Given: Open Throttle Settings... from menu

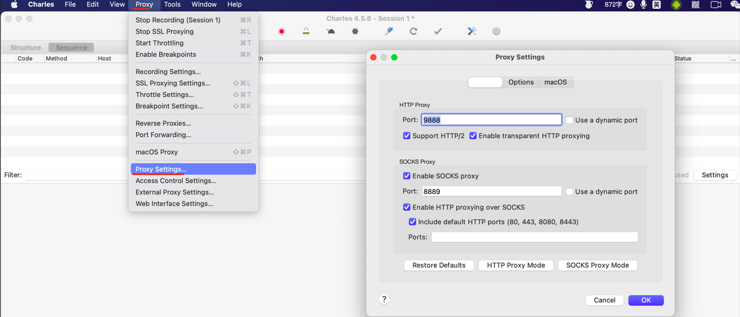Looking at the screenshot, I should click(x=193, y=95).
